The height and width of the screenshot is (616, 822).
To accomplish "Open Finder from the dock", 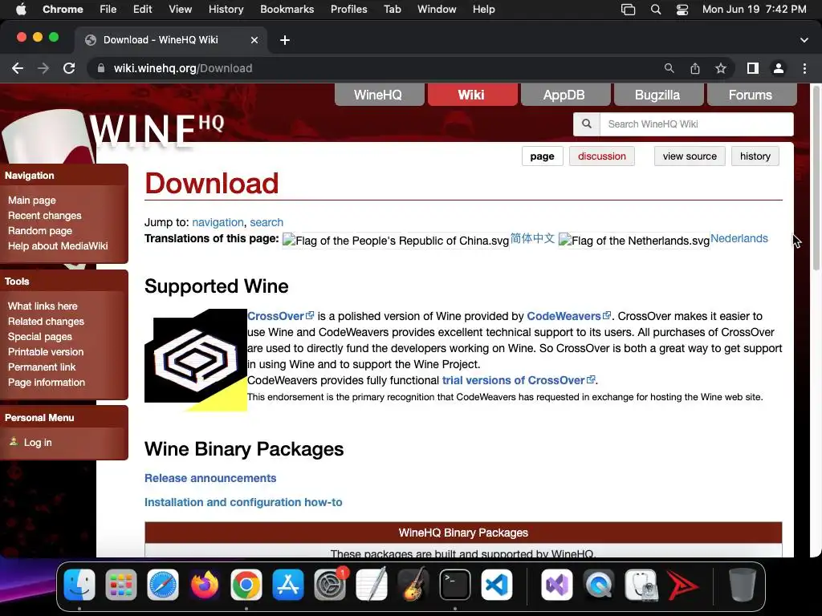I will point(79,585).
